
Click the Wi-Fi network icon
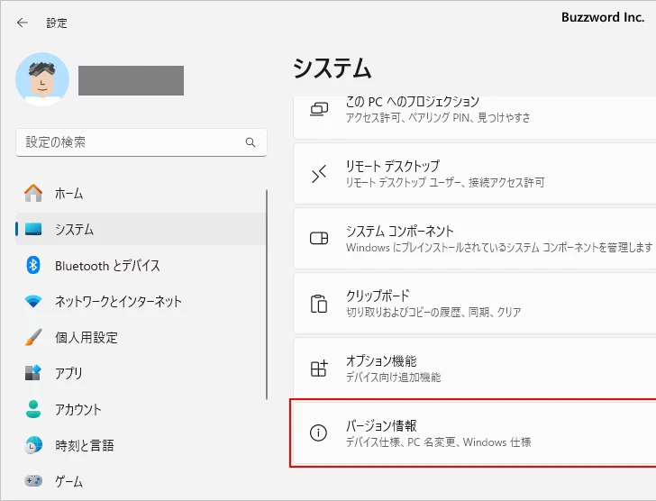(x=33, y=301)
